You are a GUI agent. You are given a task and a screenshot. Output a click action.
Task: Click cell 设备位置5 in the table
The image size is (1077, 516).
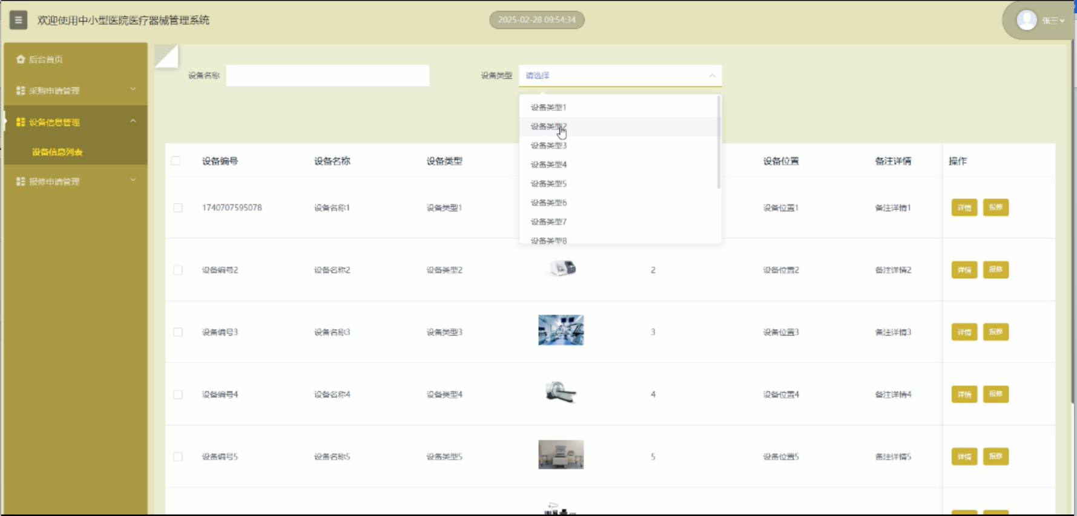tap(781, 457)
